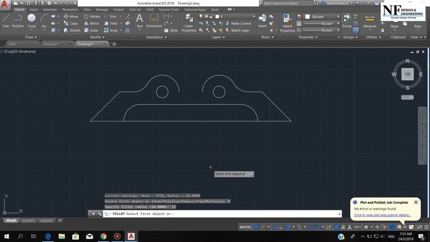The image size is (430, 242).
Task: Start the Fillet command
Action: pos(111,24)
